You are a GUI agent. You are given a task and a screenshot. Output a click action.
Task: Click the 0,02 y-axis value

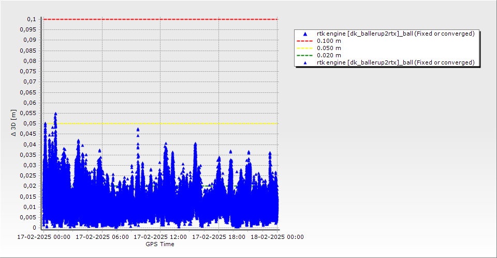[30, 186]
